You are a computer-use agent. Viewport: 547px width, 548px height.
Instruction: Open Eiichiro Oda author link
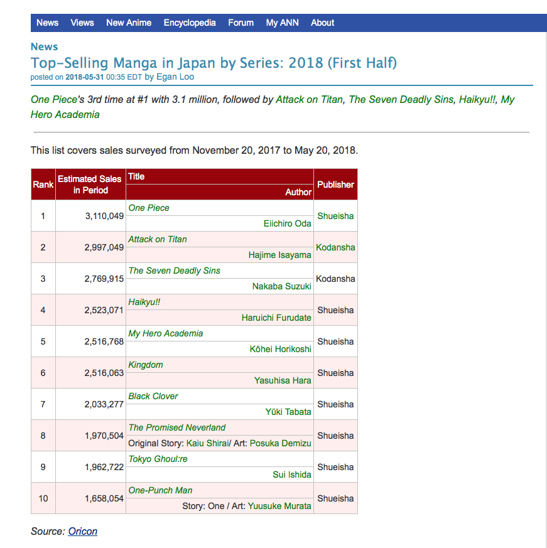(287, 223)
